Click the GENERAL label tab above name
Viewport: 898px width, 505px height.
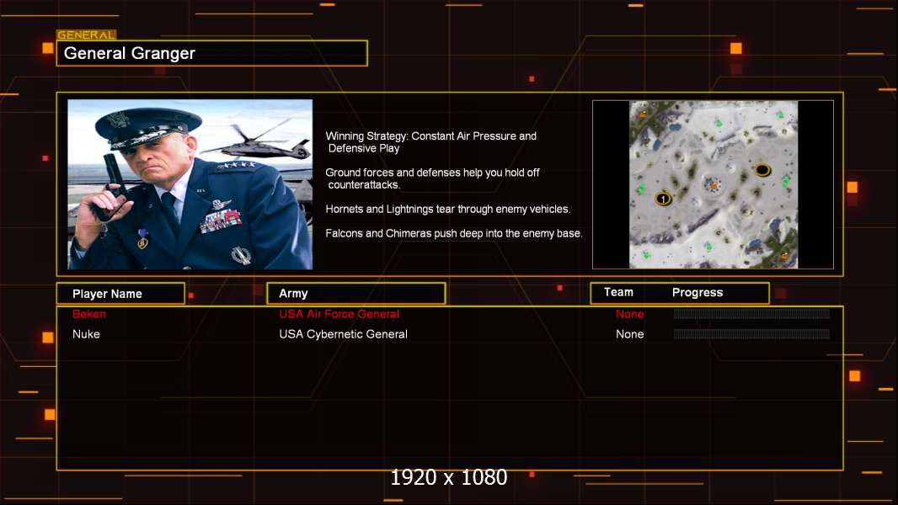(86, 35)
